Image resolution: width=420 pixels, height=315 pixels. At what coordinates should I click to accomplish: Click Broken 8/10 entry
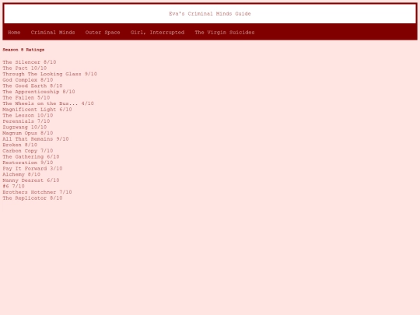[x=20, y=145]
